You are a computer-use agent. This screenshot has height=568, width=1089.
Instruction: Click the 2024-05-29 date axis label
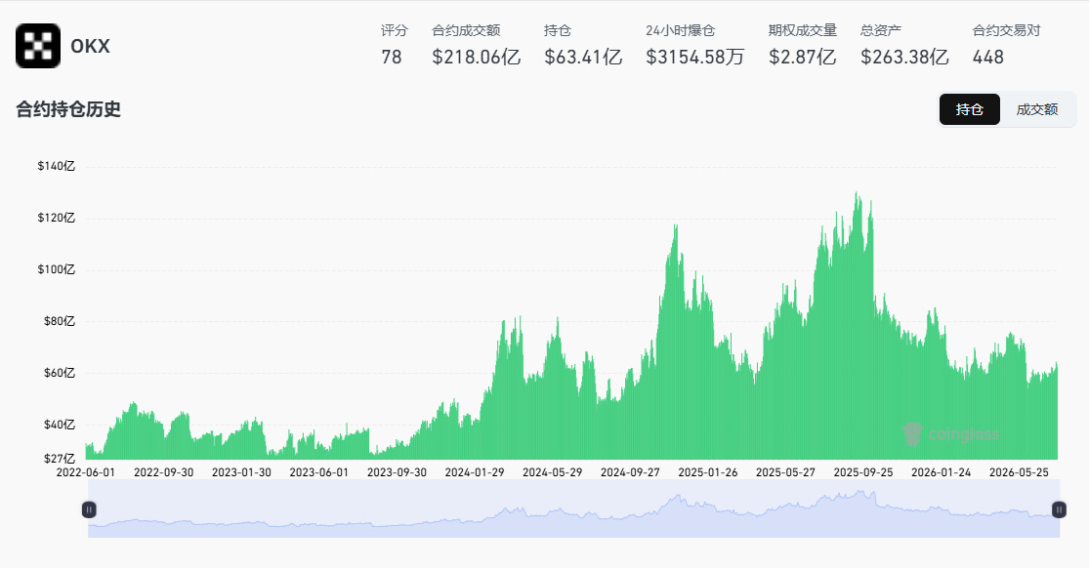[x=553, y=472]
